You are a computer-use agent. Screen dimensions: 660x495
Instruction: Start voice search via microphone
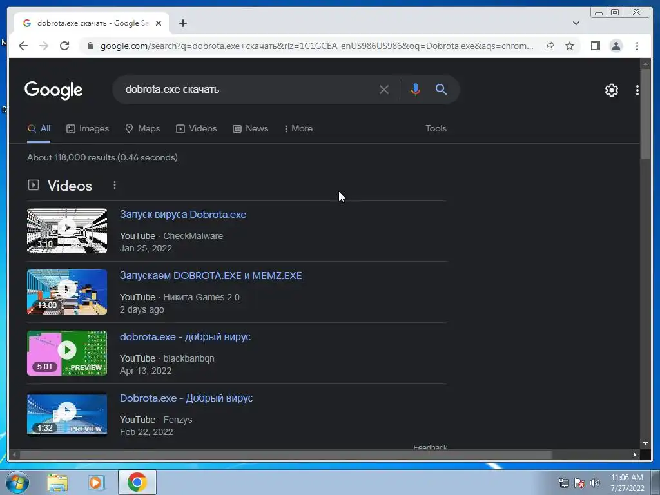[x=416, y=90]
